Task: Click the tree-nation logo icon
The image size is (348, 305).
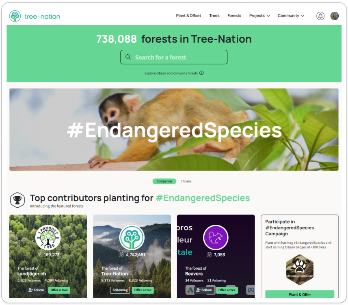Action: pyautogui.click(x=15, y=16)
